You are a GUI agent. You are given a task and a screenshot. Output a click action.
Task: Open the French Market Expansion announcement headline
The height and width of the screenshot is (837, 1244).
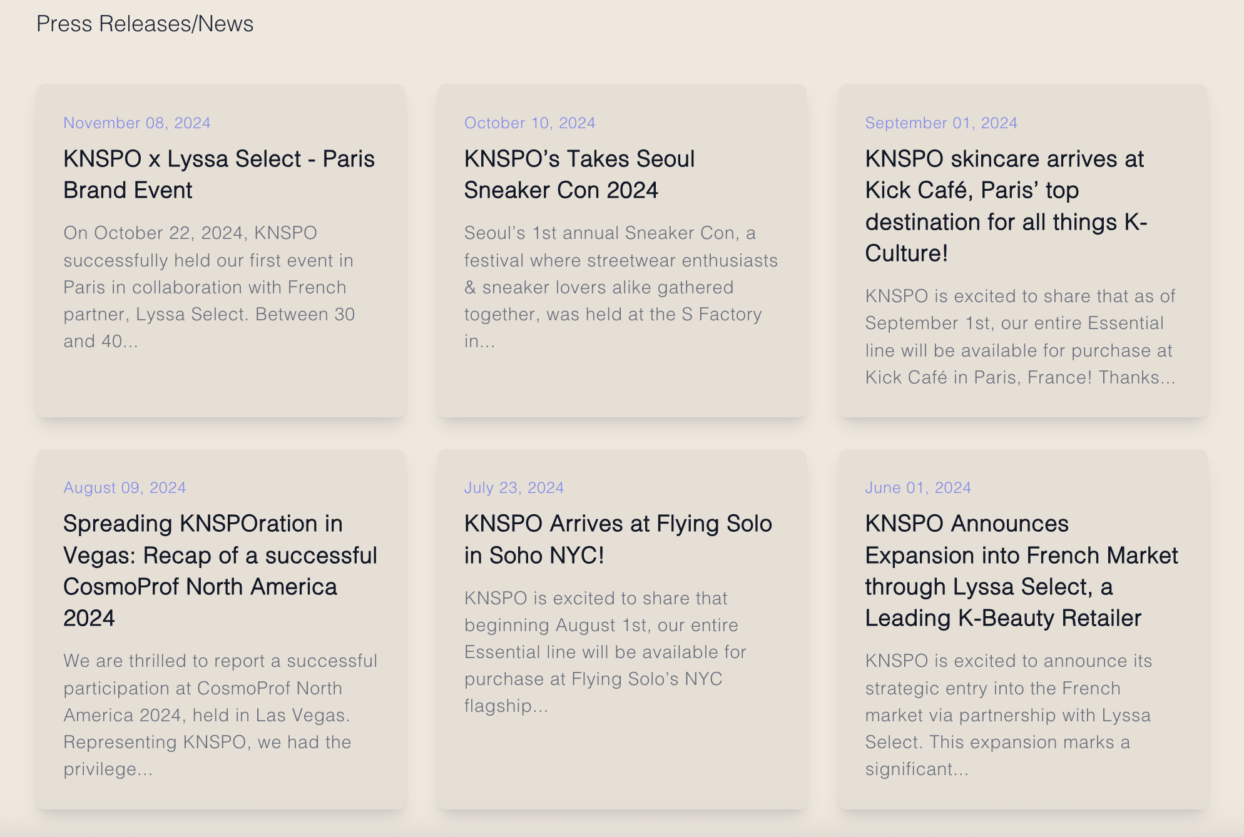point(1021,571)
